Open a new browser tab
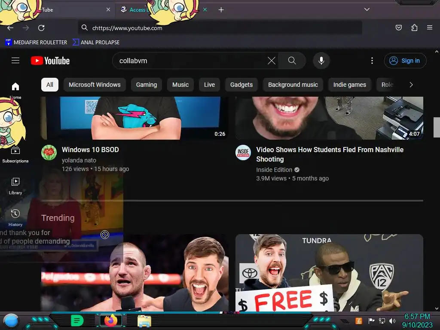This screenshot has height=330, width=440. point(221,10)
